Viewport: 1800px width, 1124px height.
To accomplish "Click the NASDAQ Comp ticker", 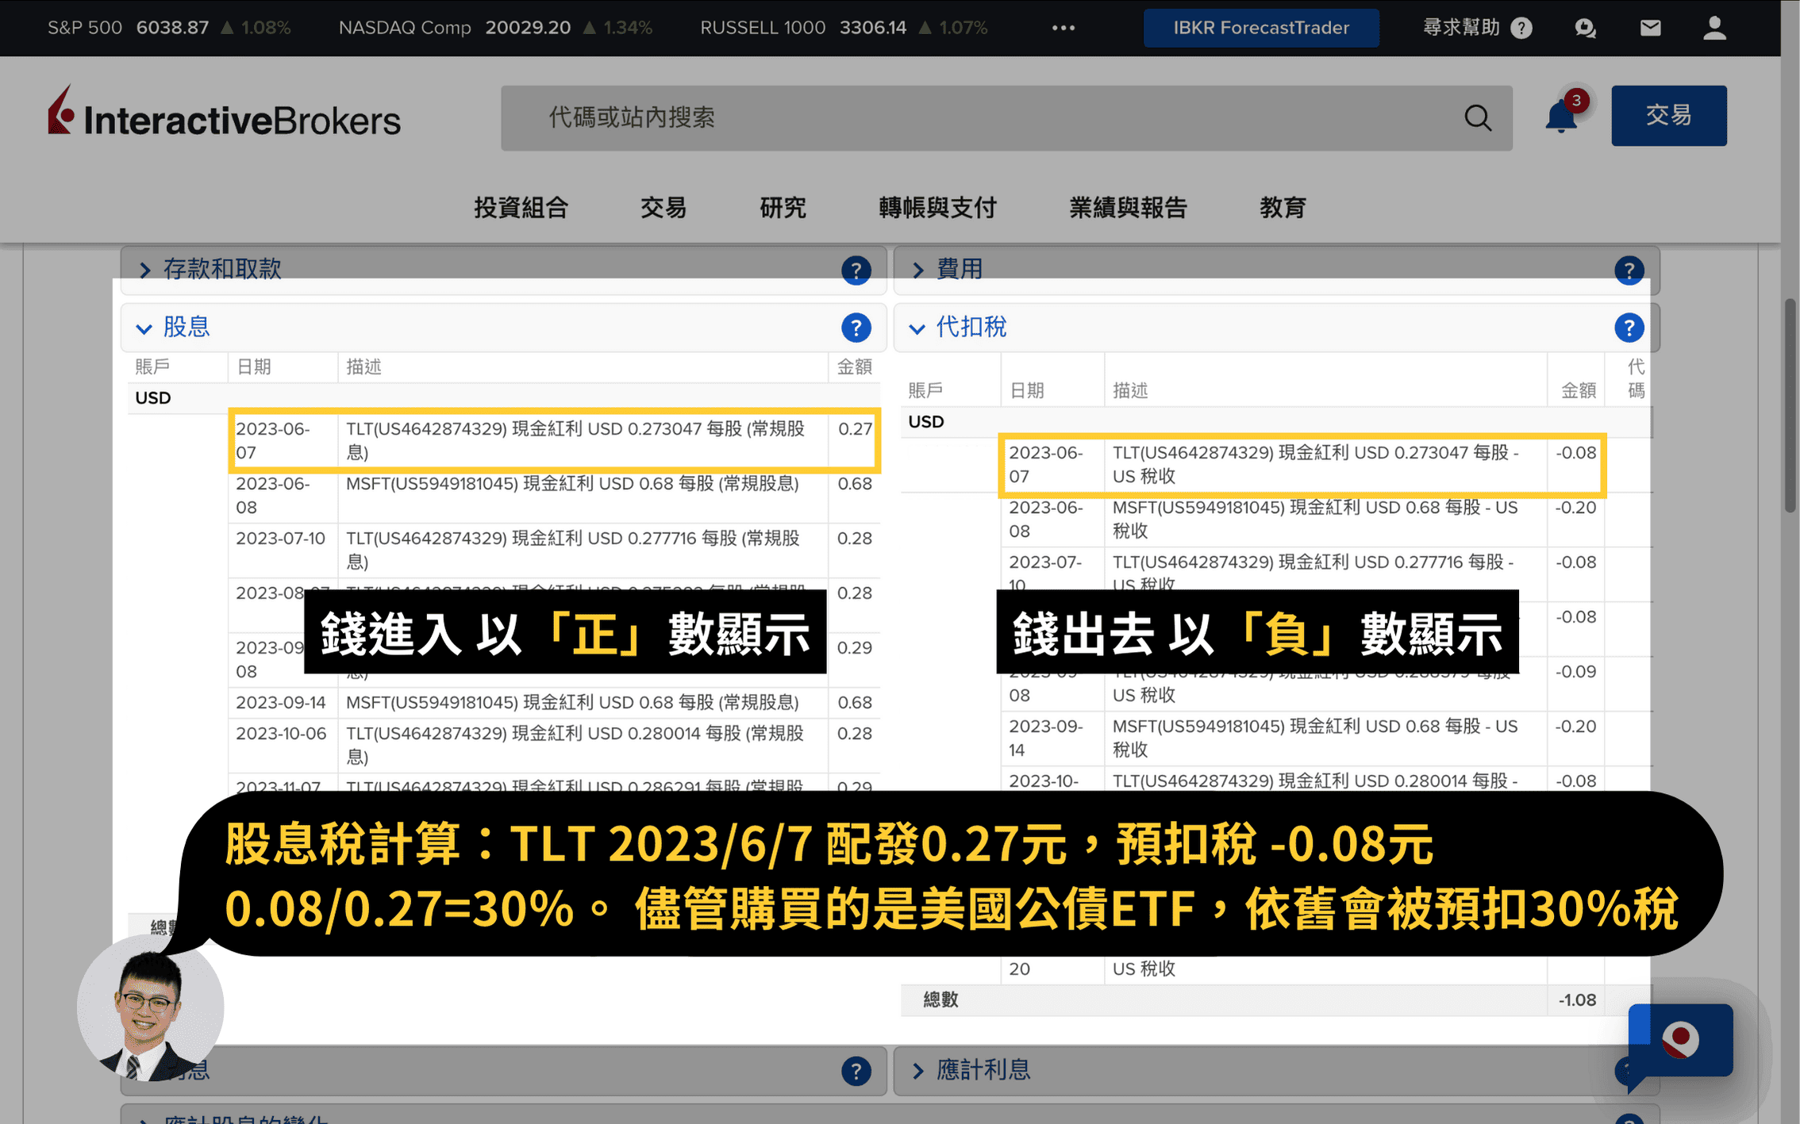I will (x=494, y=28).
